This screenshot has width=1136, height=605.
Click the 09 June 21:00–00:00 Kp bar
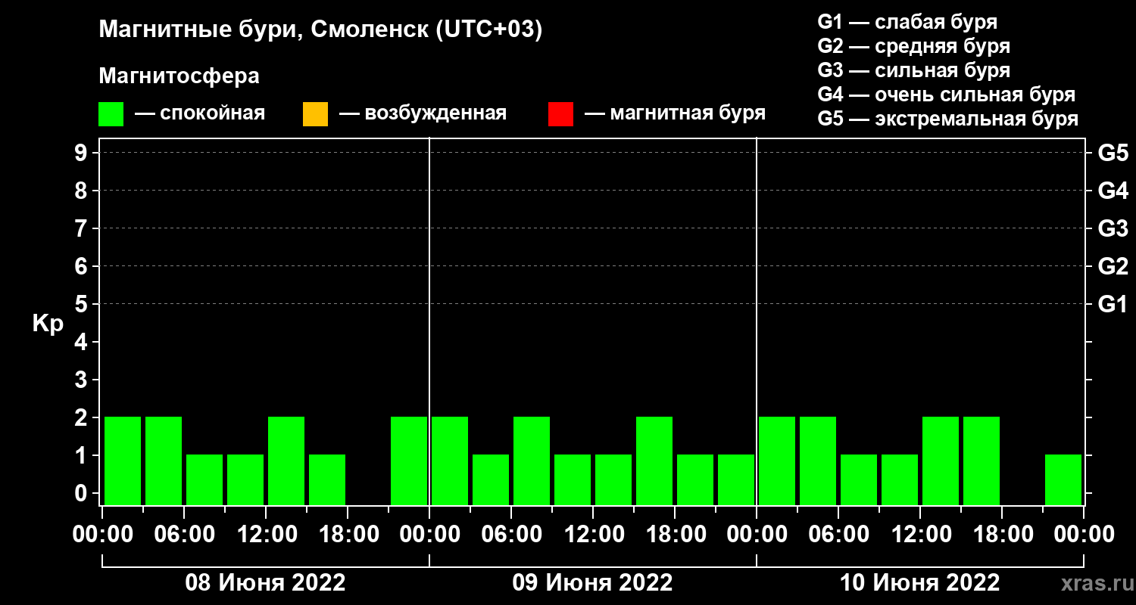[x=736, y=479]
